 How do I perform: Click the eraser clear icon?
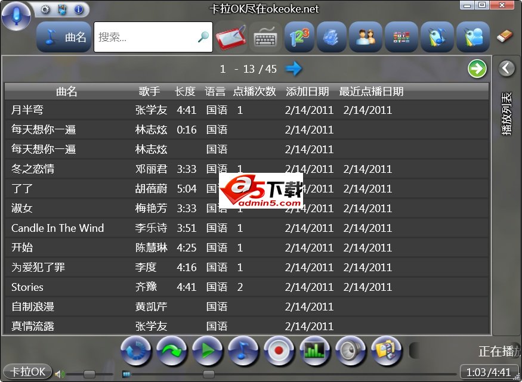point(504,36)
